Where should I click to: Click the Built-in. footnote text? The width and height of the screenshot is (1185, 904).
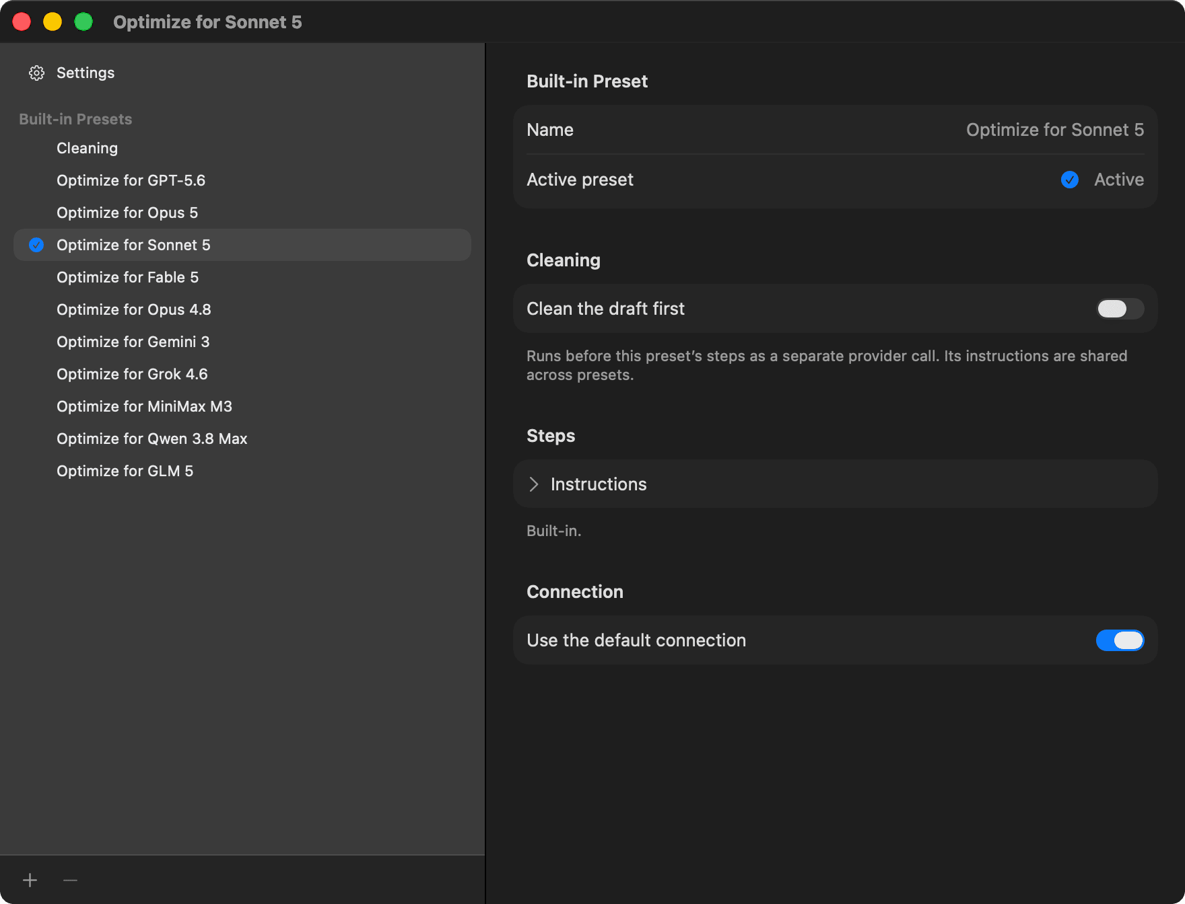(553, 531)
